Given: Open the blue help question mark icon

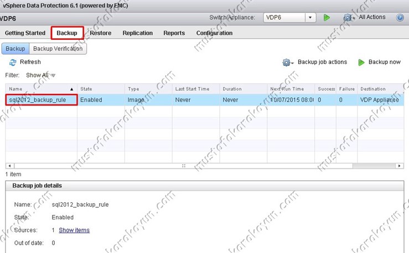Looking at the screenshot, I should point(400,18).
